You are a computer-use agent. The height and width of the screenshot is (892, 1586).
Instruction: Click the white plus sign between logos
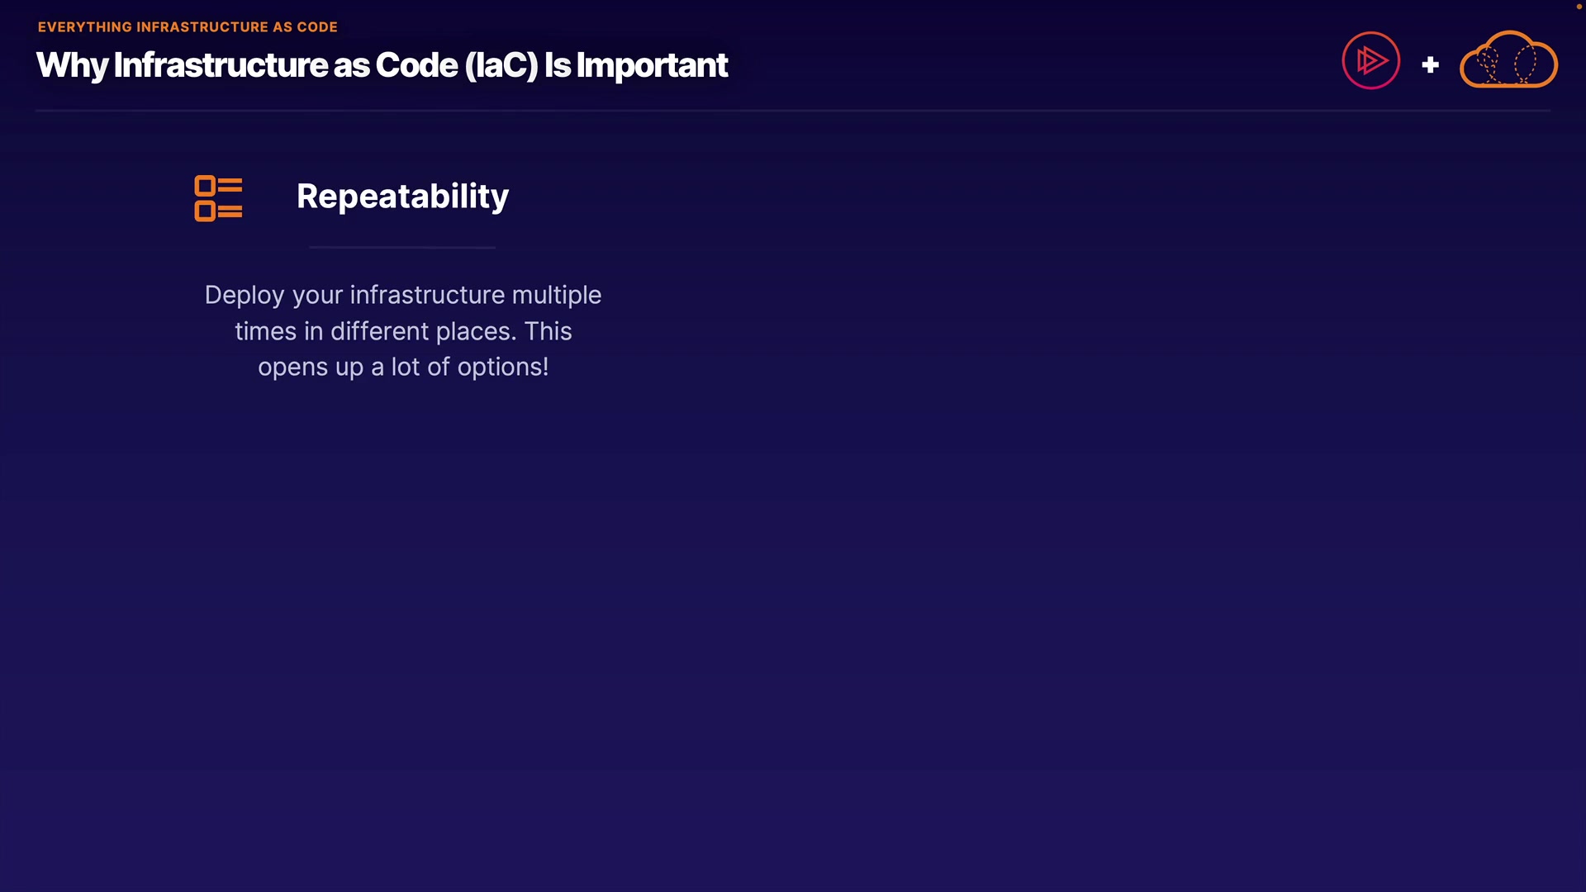pyautogui.click(x=1430, y=64)
